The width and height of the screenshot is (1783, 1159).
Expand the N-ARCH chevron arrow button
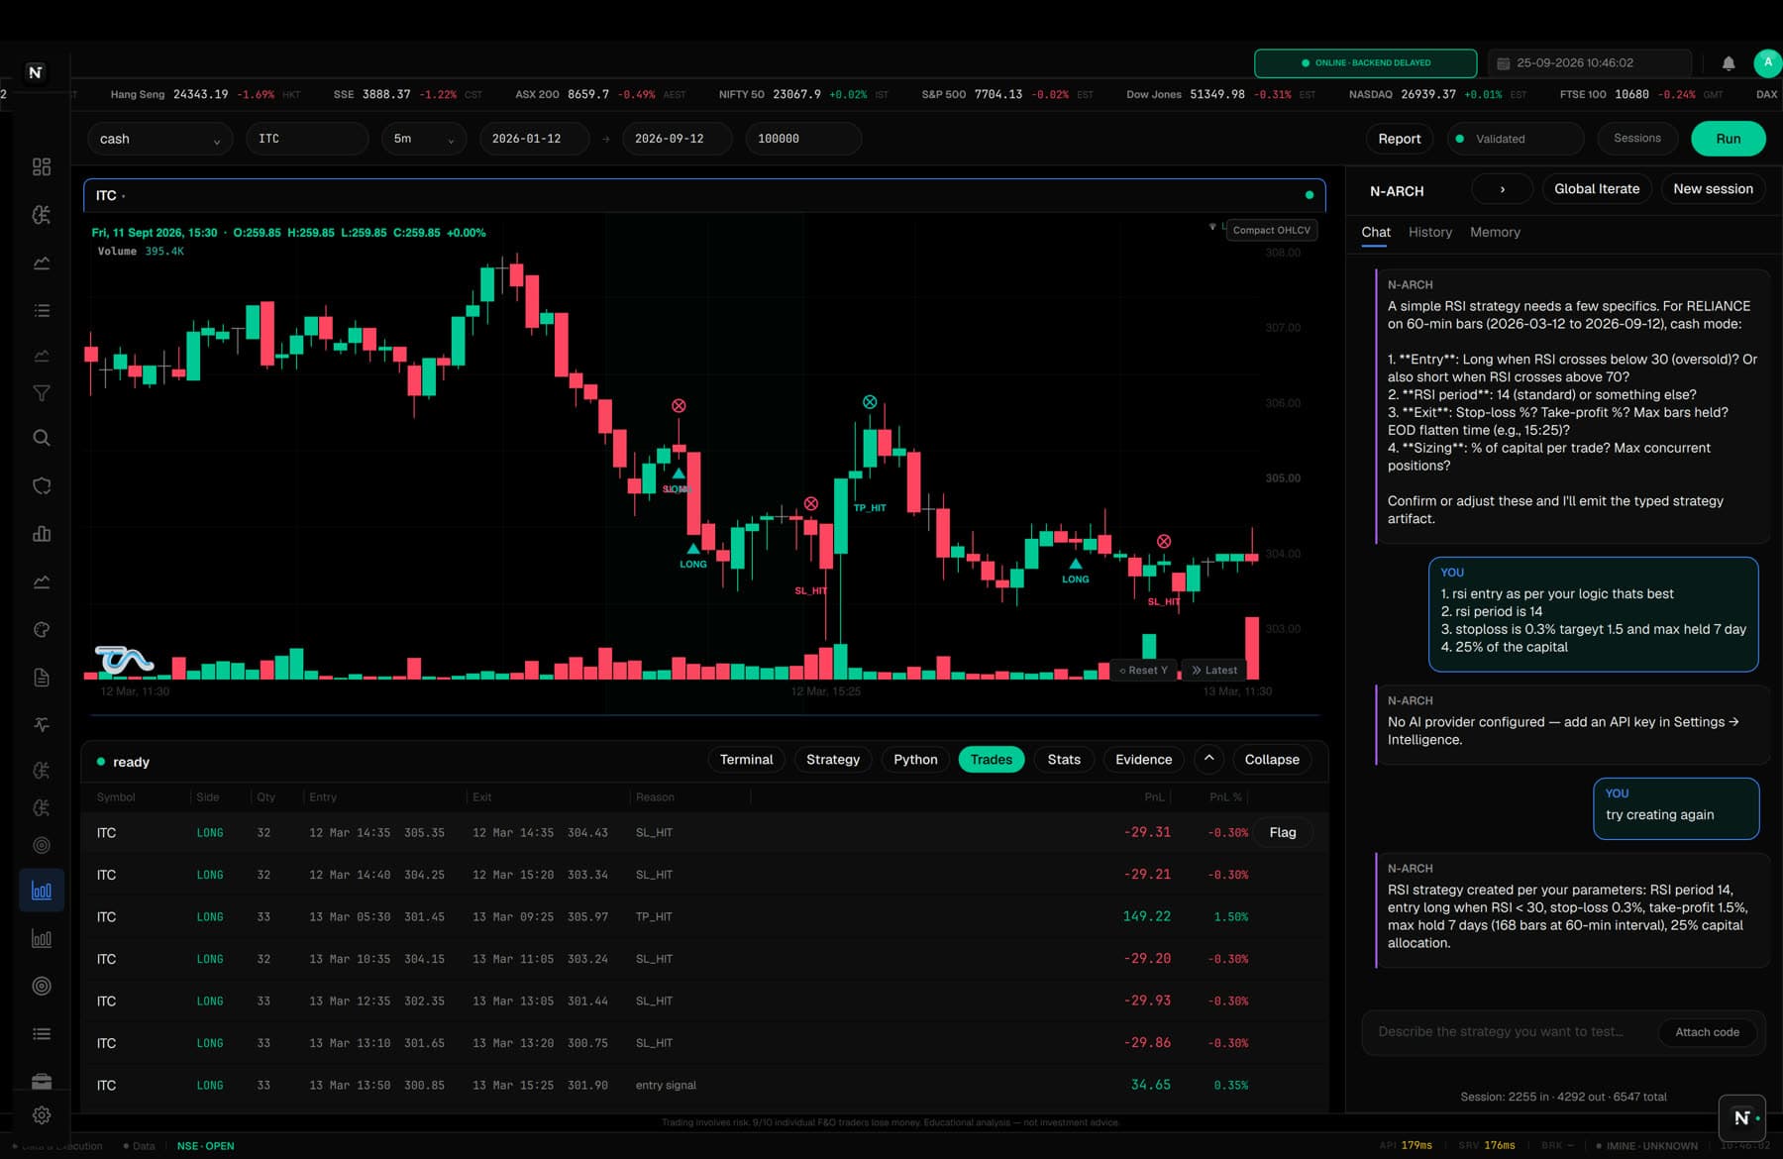point(1502,189)
